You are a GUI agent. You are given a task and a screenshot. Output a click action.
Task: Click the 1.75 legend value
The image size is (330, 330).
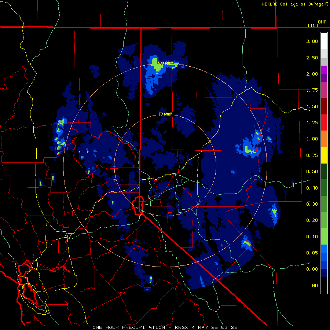pyautogui.click(x=312, y=90)
